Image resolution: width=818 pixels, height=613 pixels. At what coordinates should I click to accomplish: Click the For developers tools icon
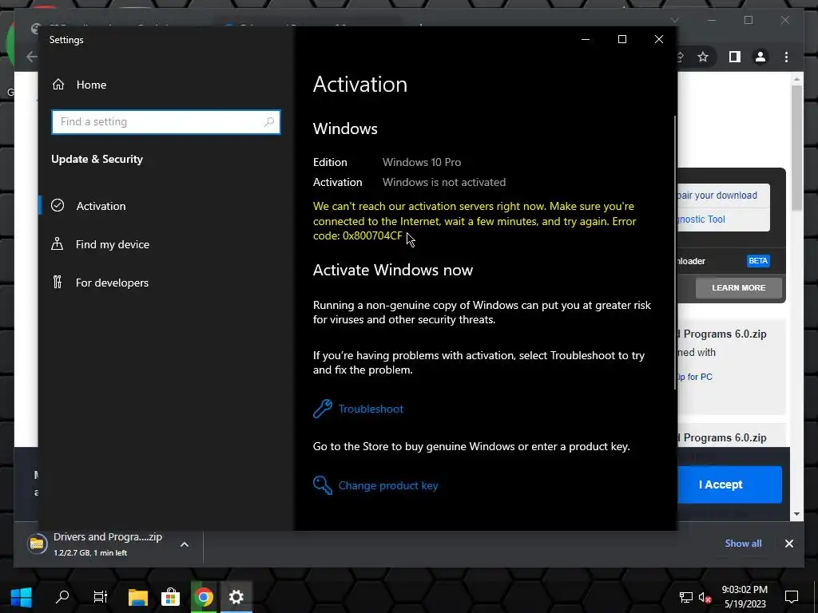(x=57, y=282)
